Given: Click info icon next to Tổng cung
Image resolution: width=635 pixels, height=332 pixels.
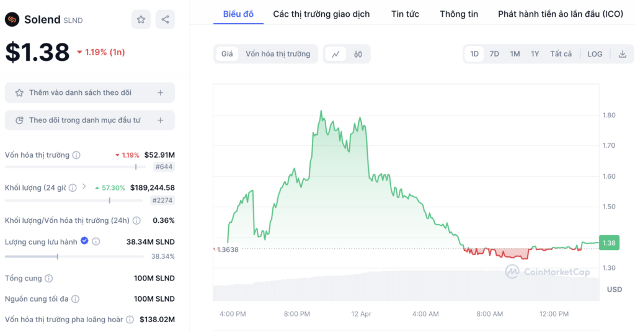Looking at the screenshot, I should pyautogui.click(x=48, y=279).
